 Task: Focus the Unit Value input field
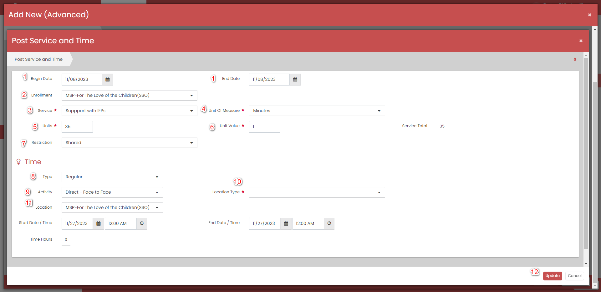pos(264,127)
